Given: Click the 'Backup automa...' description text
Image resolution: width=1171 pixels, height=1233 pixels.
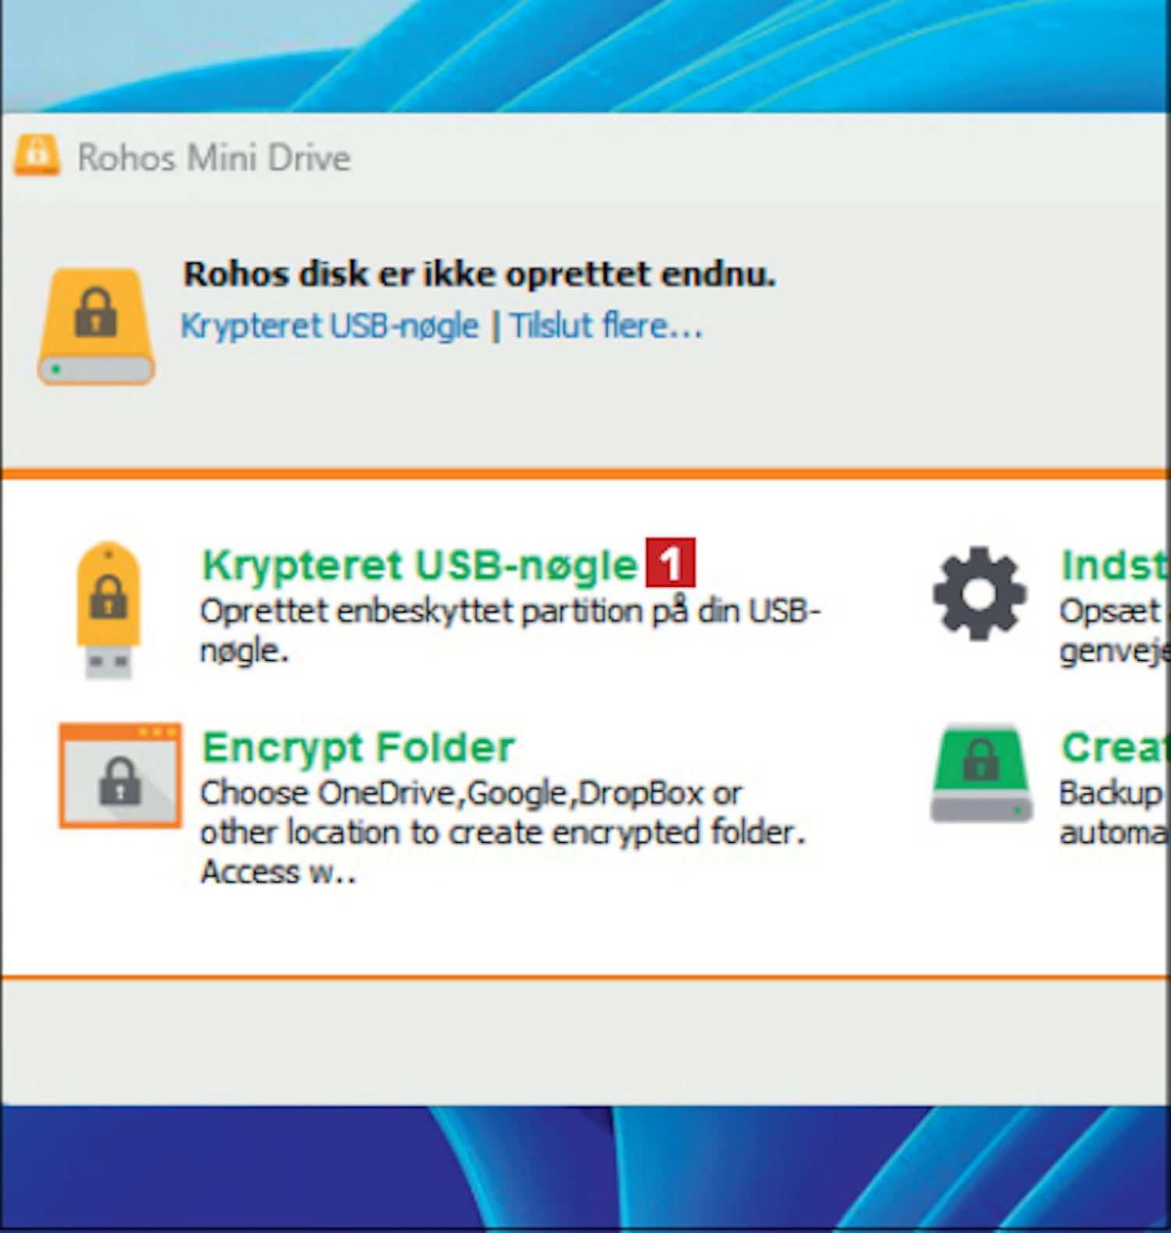Looking at the screenshot, I should click(1114, 812).
